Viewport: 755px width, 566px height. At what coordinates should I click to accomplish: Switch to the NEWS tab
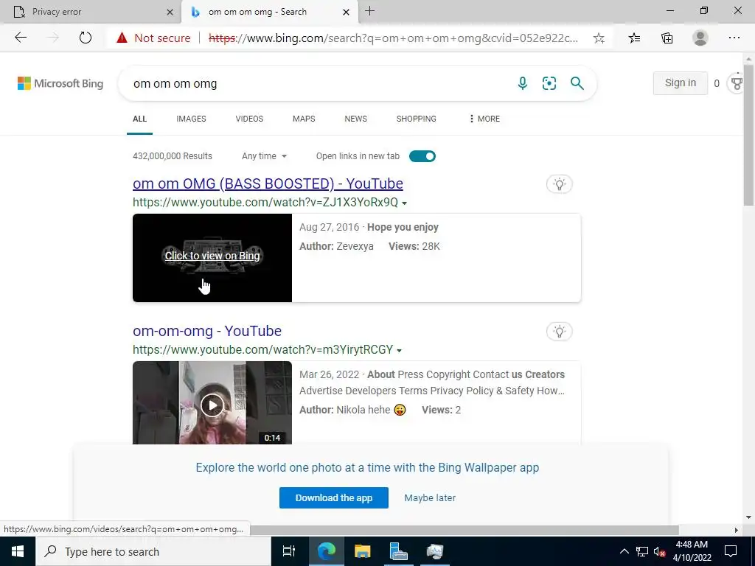click(x=356, y=119)
